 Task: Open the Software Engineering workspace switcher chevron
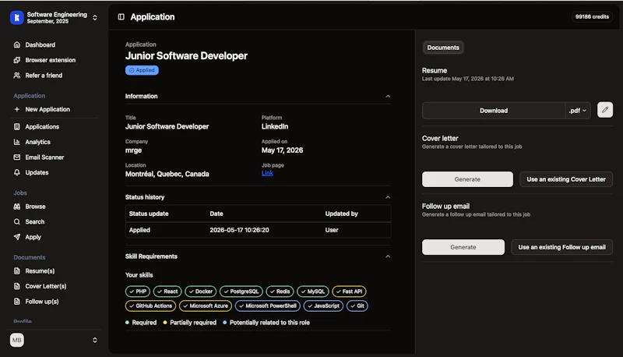click(95, 17)
